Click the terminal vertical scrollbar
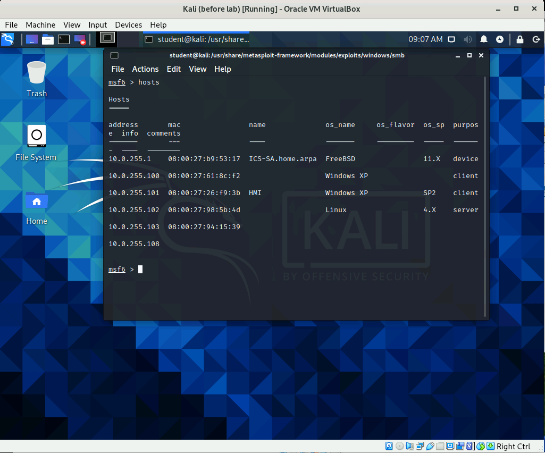Image resolution: width=545 pixels, height=453 pixels. [485, 197]
